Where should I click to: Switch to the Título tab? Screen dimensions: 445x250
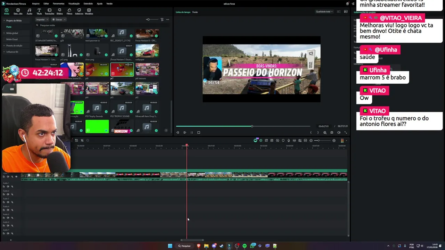click(x=39, y=11)
